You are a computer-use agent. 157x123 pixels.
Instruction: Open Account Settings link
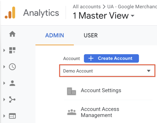[101, 90]
